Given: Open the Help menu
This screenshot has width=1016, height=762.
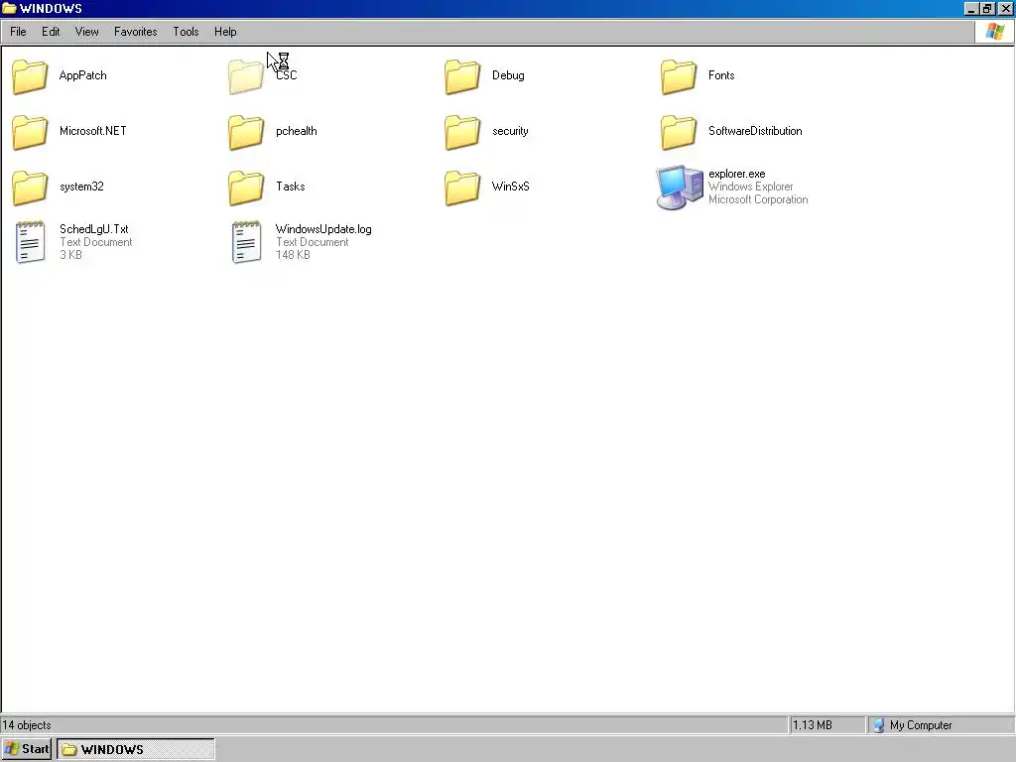Looking at the screenshot, I should [225, 31].
